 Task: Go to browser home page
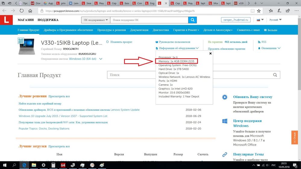tap(30, 11)
